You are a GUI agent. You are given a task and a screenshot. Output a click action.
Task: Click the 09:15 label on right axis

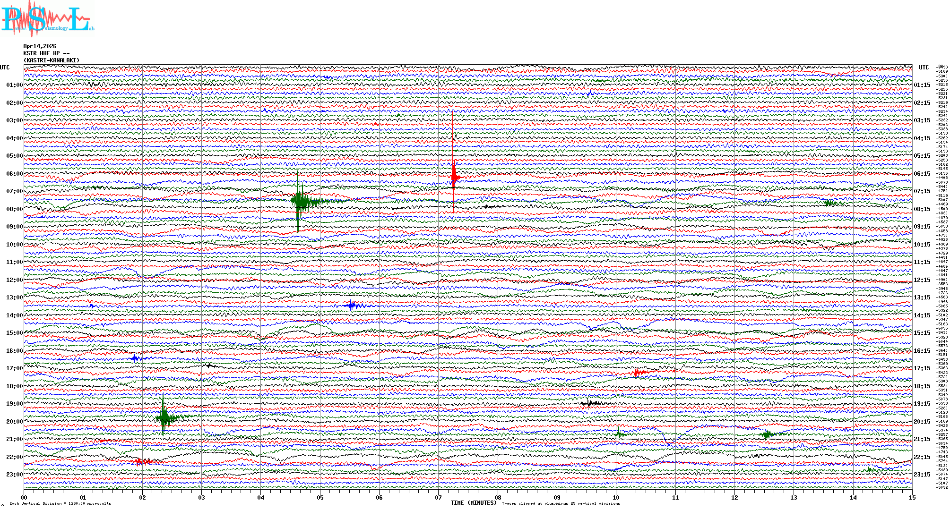point(922,227)
